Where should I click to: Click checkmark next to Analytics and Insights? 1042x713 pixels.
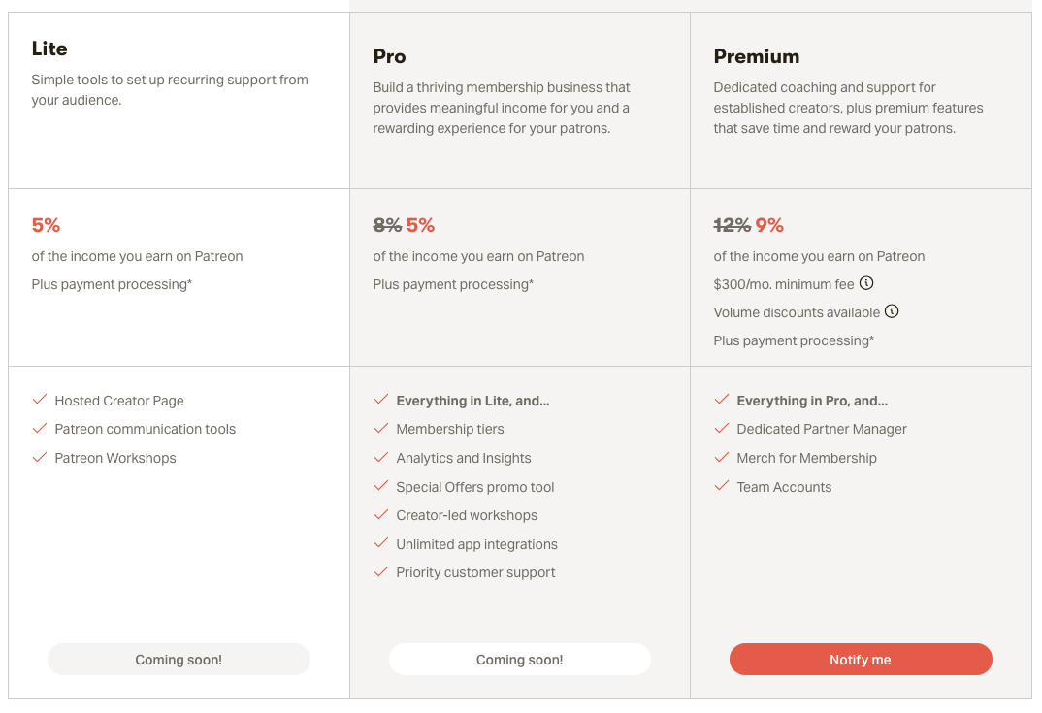pyautogui.click(x=381, y=458)
